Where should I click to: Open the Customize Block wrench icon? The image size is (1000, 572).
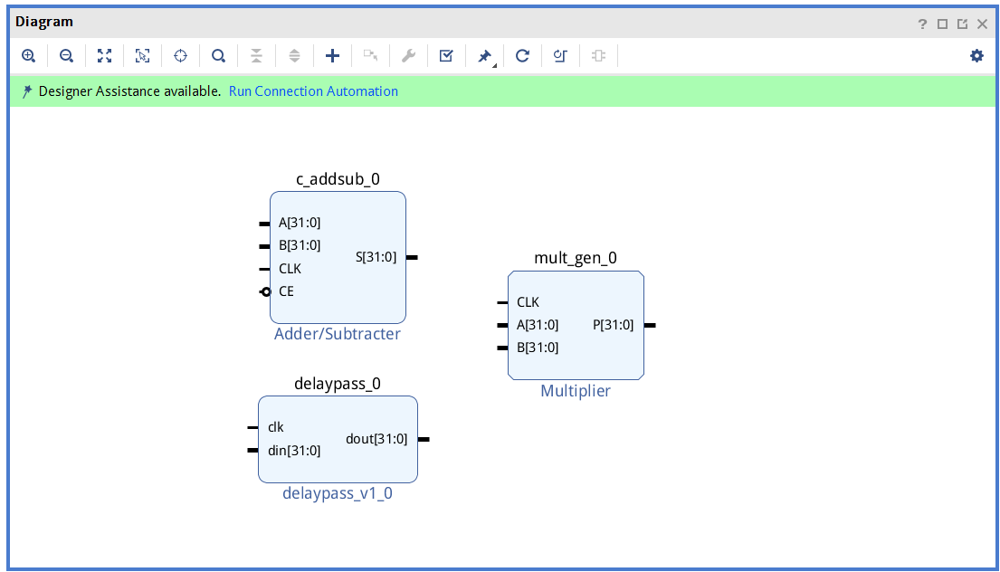click(408, 56)
